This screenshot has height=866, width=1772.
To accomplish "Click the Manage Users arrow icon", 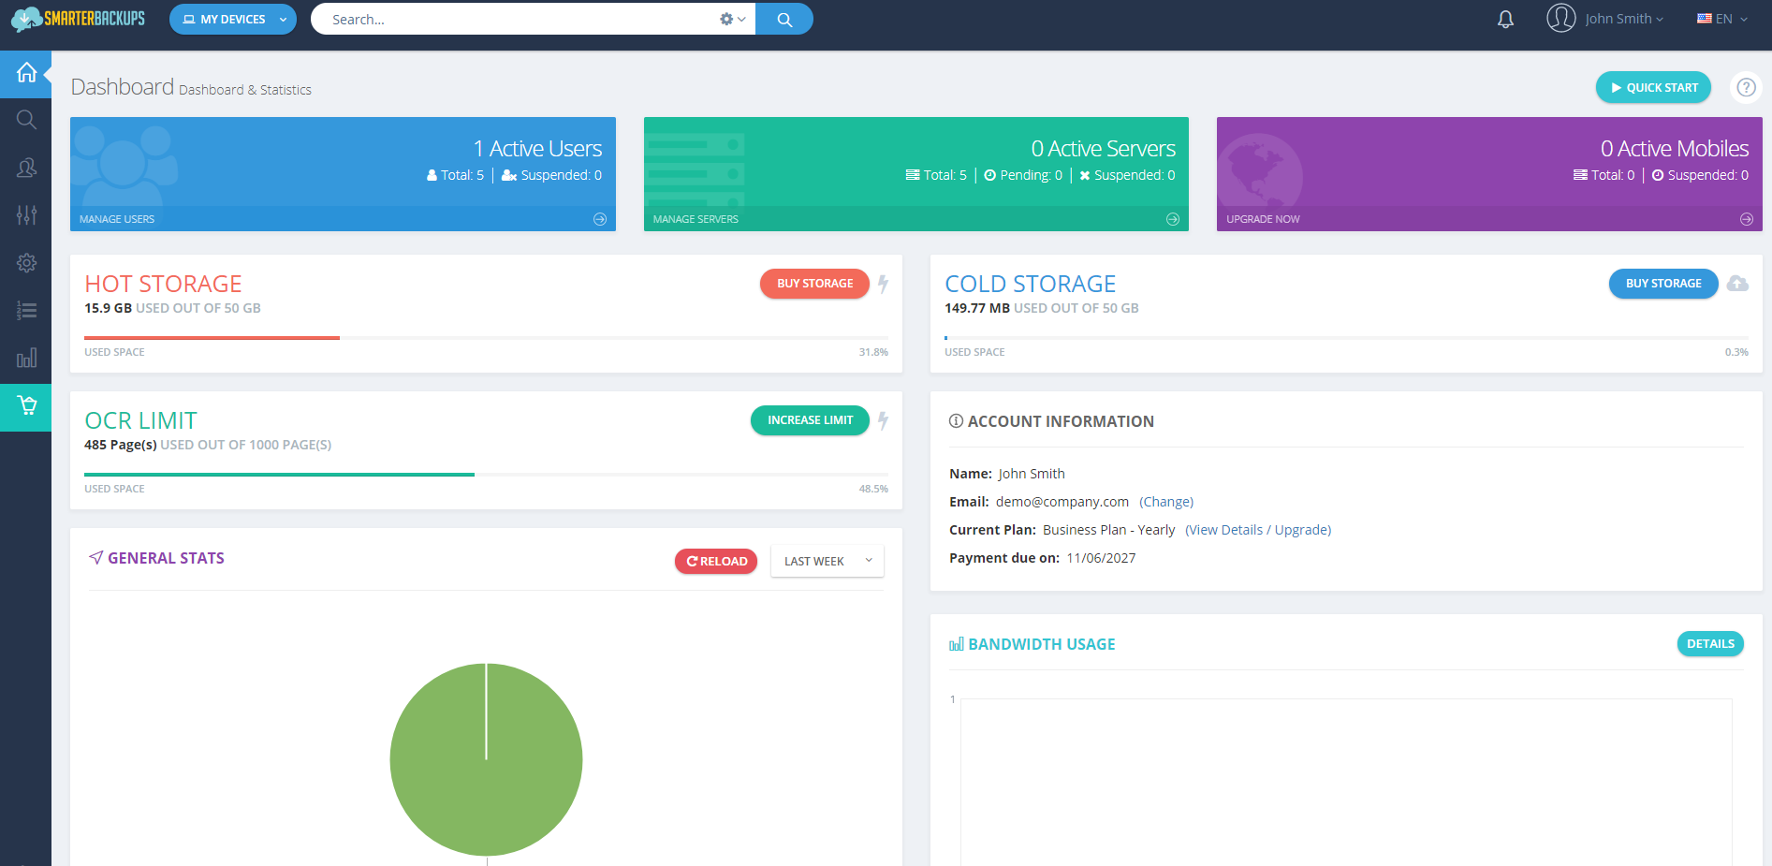I will 600,219.
